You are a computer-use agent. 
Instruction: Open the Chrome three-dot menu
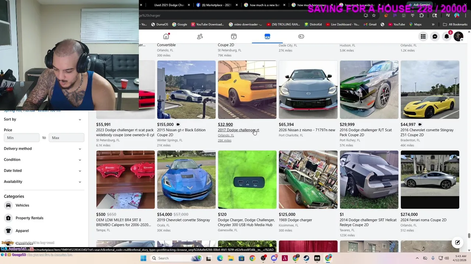pyautogui.click(x=465, y=15)
